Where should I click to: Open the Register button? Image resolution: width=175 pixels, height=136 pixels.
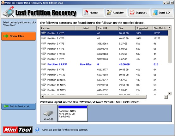[x=116, y=13]
